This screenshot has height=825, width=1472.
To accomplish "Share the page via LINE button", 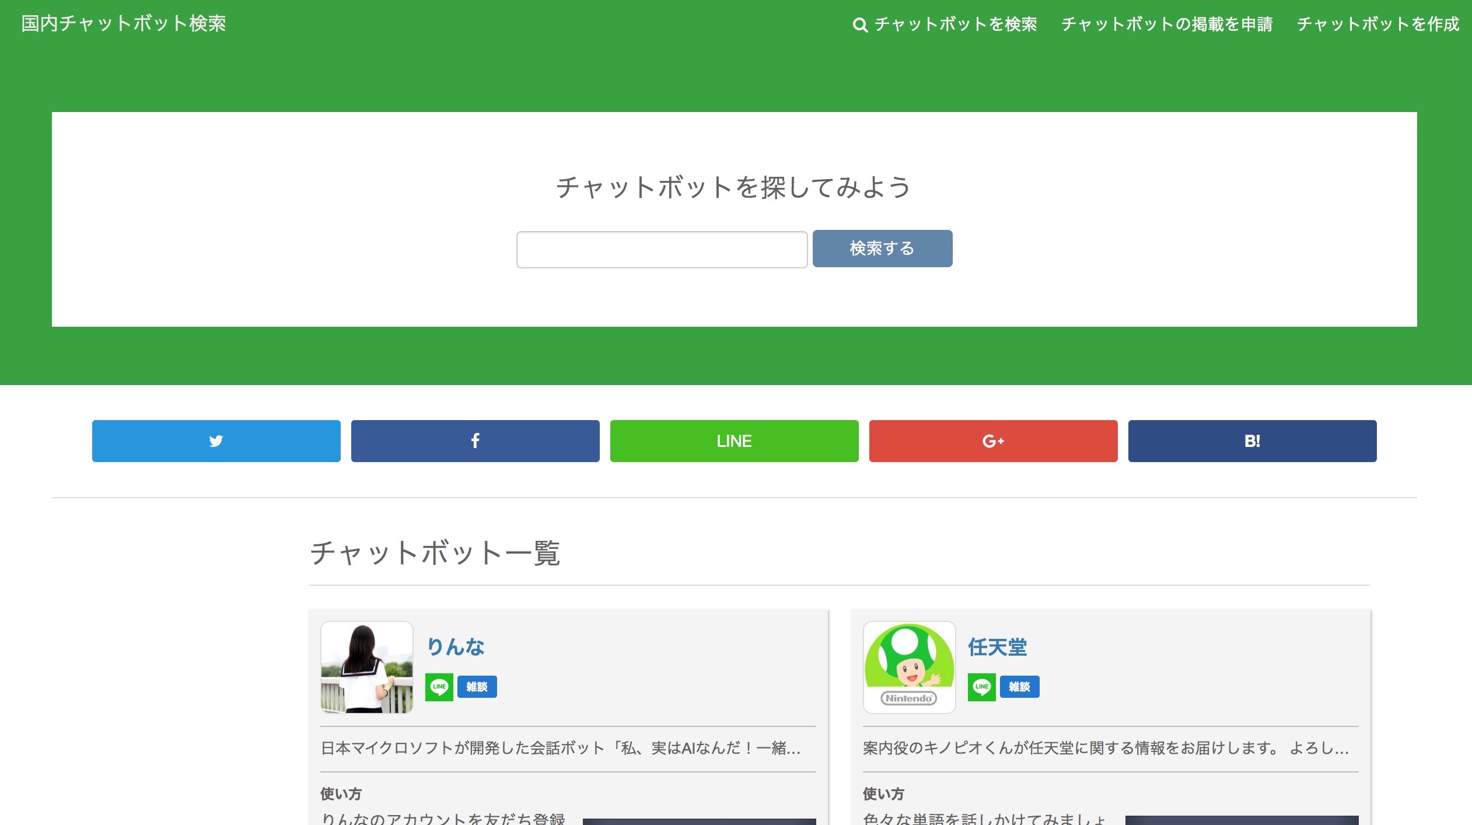I will (x=734, y=441).
